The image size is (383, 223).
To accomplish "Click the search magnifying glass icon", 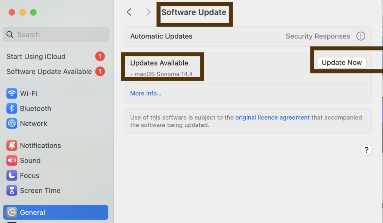I will 10,34.
